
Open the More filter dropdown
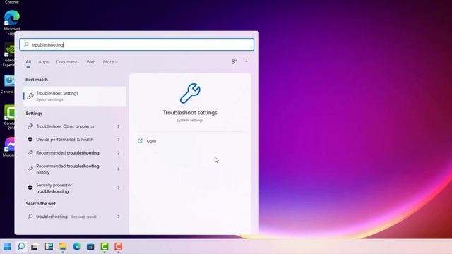pos(110,62)
